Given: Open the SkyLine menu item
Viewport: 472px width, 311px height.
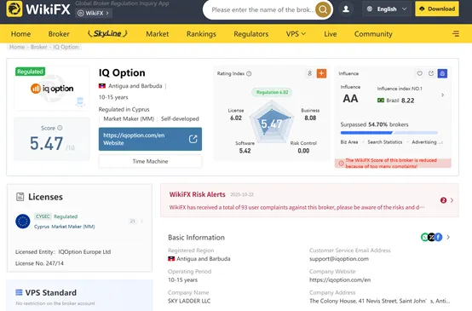Looking at the screenshot, I should (107, 33).
